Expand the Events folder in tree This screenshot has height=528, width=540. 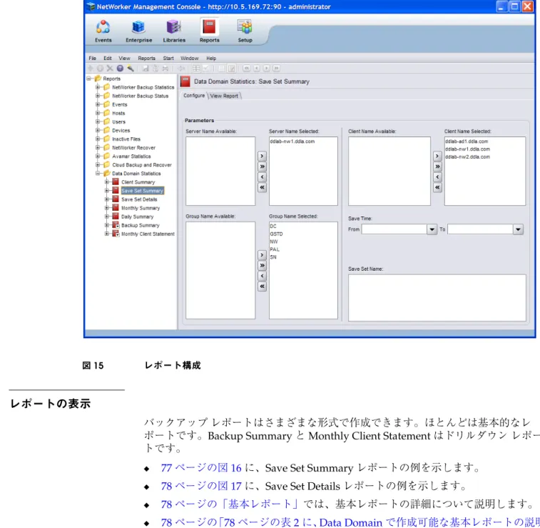click(98, 104)
